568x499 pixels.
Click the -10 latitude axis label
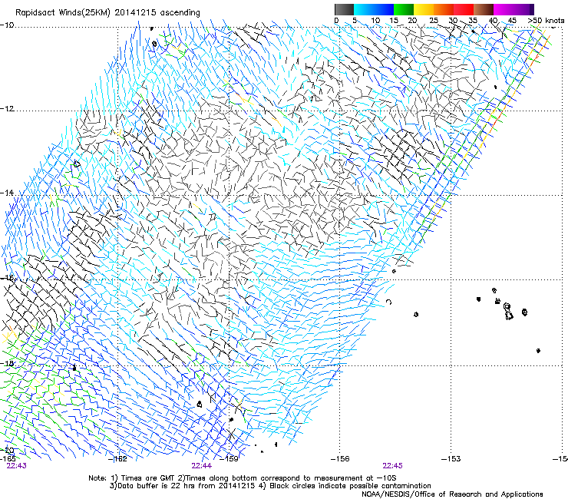[x=7, y=25]
